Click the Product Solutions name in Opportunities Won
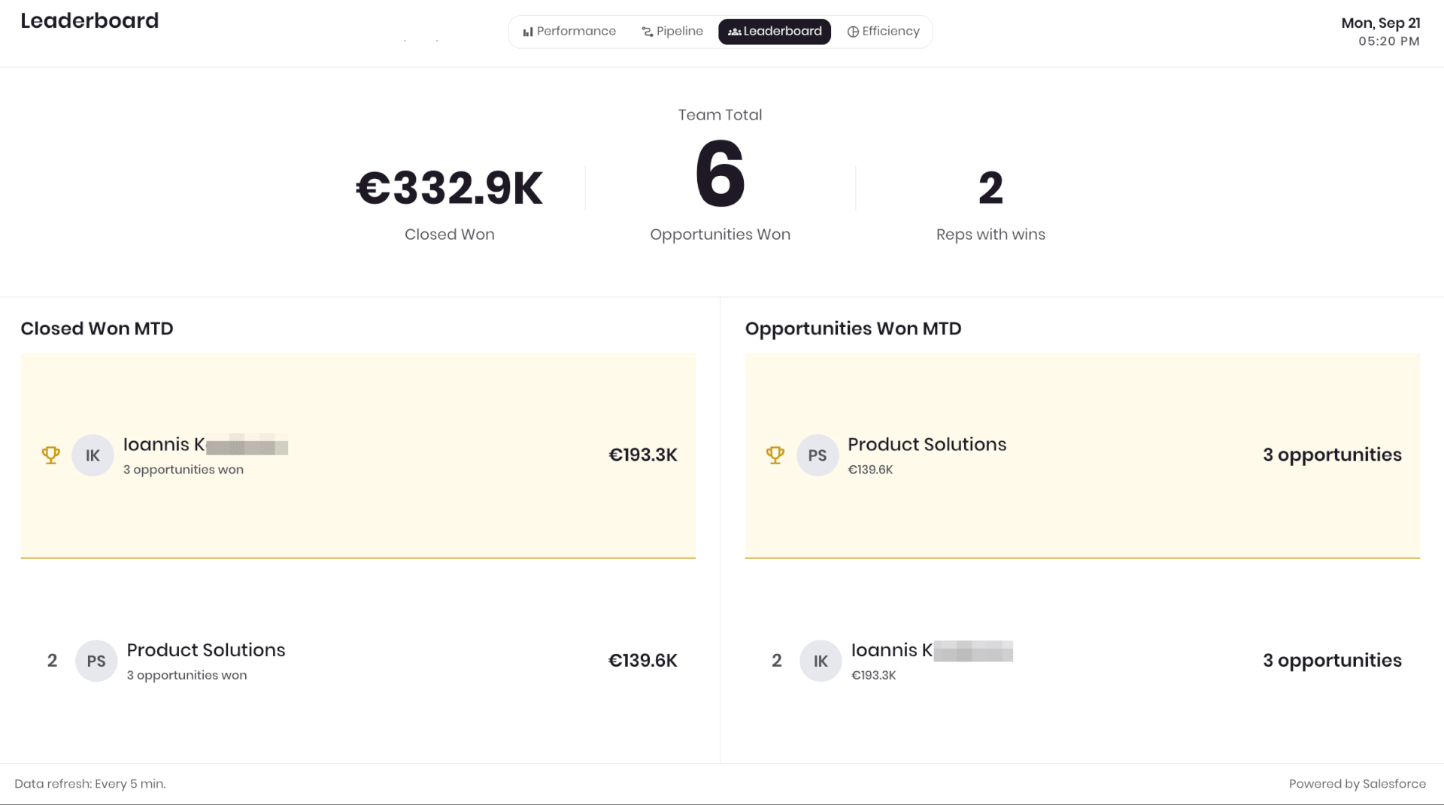 tap(927, 444)
